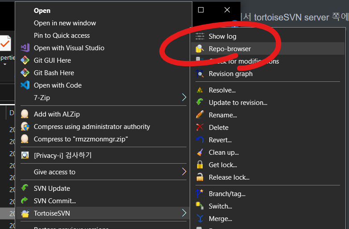Screen dimensions: 349x229
Task: Click the TortoiseSVN tortoise icon
Action: (x=25, y=213)
